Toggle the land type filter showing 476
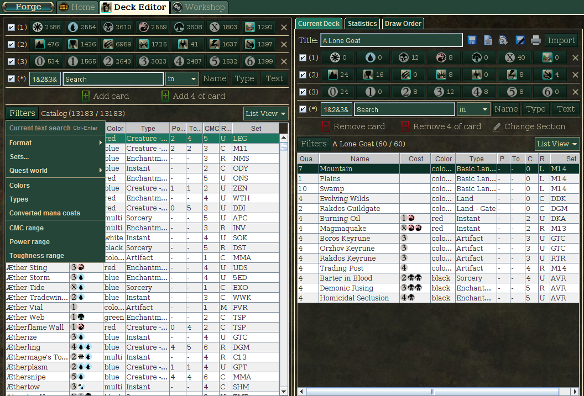Screen dimensions: 584x396 pos(46,44)
